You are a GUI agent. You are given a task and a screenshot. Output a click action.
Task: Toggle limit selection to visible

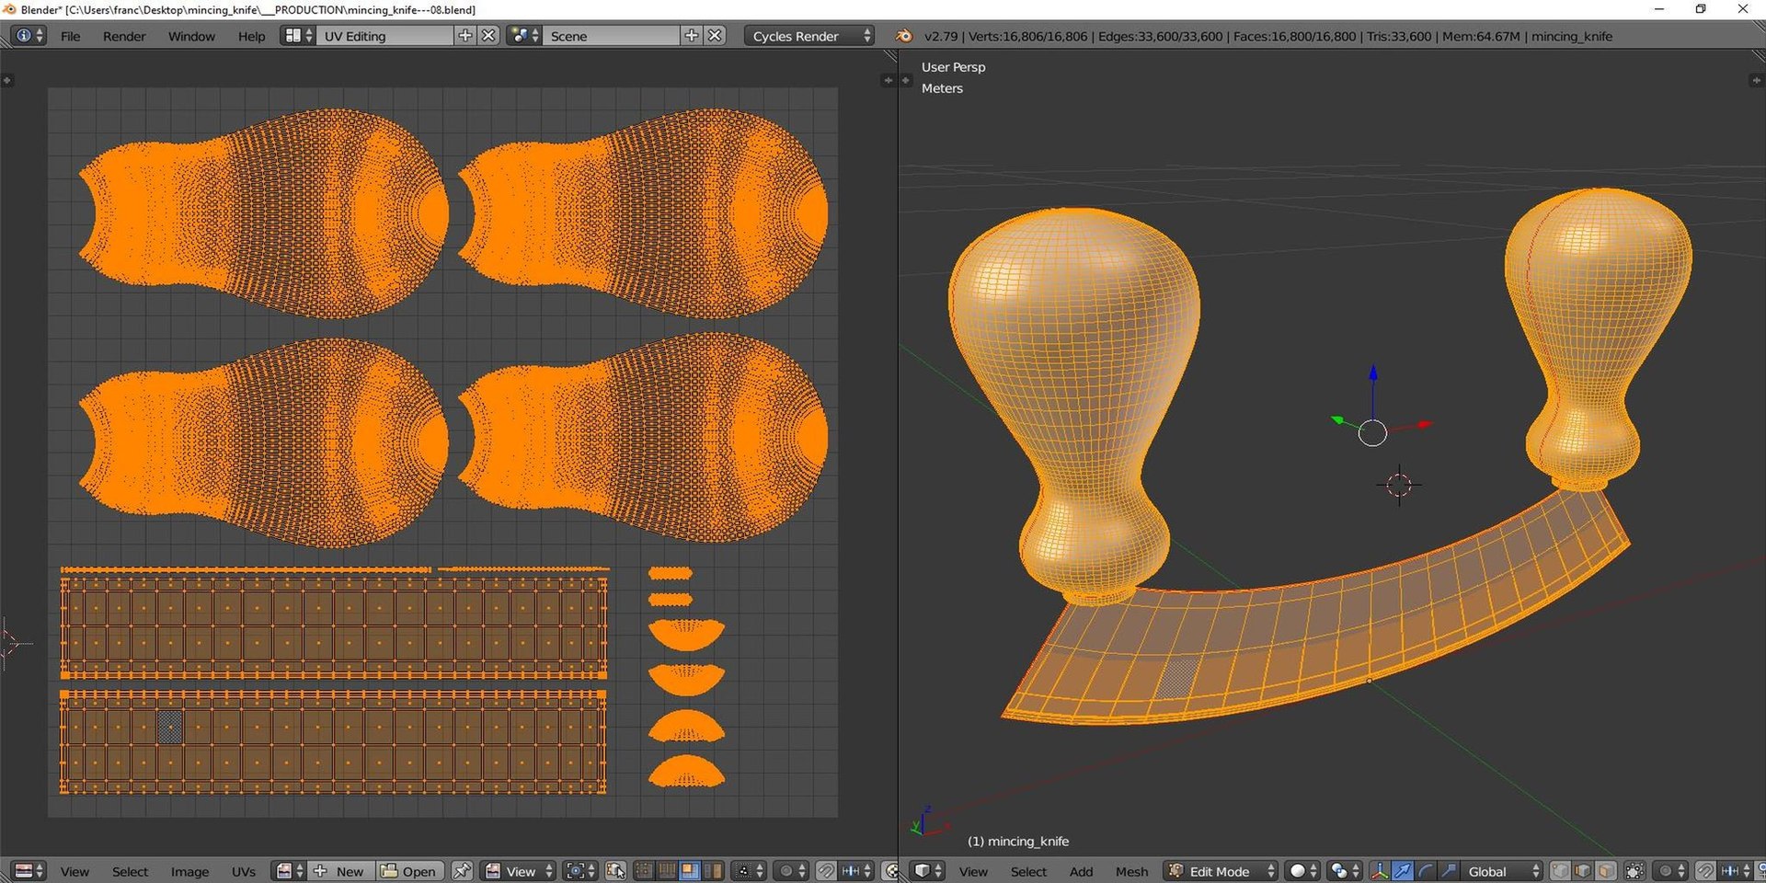[1634, 871]
